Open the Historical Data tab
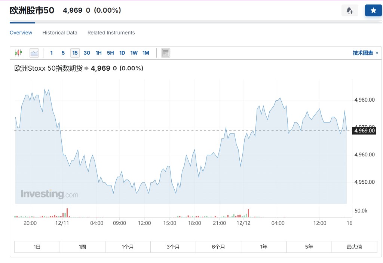383x263 pixels. click(60, 33)
